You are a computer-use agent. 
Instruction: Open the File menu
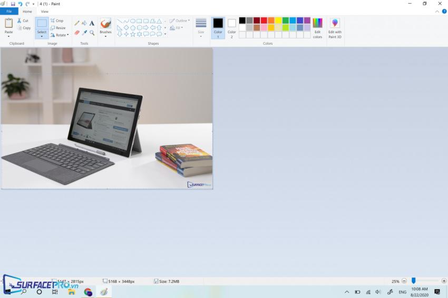pos(9,12)
